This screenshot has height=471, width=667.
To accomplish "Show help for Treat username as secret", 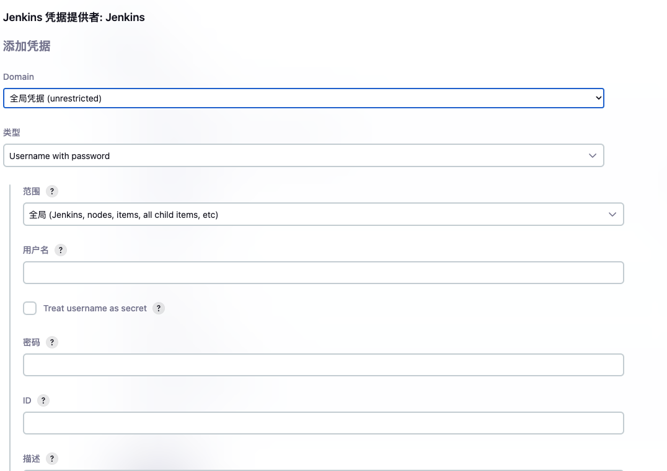I will click(x=159, y=308).
